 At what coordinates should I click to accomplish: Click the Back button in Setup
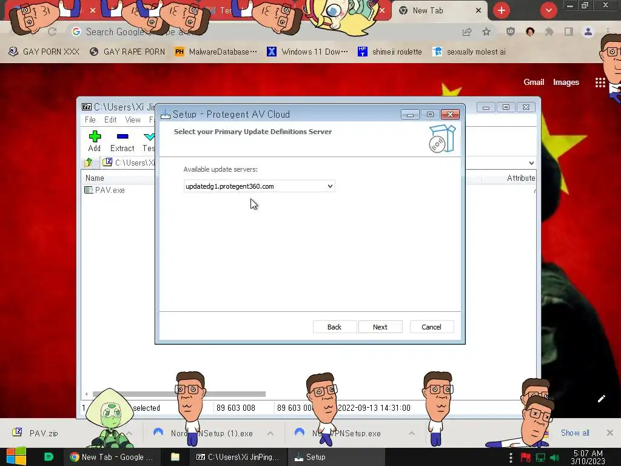[334, 327]
